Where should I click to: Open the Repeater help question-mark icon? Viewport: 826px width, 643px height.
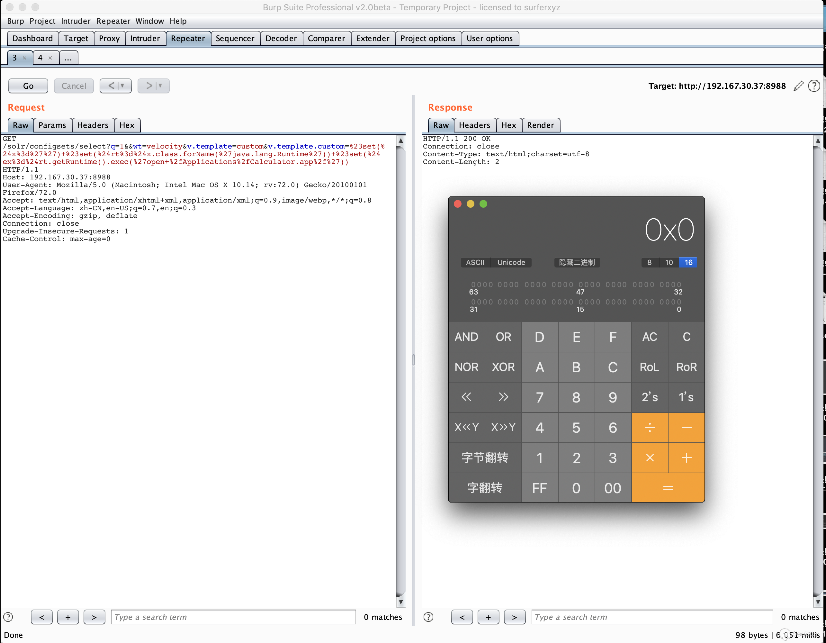813,86
